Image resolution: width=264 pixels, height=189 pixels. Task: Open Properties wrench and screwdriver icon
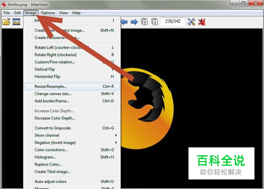click(192, 22)
